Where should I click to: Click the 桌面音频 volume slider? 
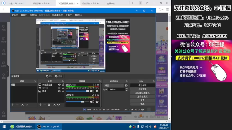click(x=78, y=102)
